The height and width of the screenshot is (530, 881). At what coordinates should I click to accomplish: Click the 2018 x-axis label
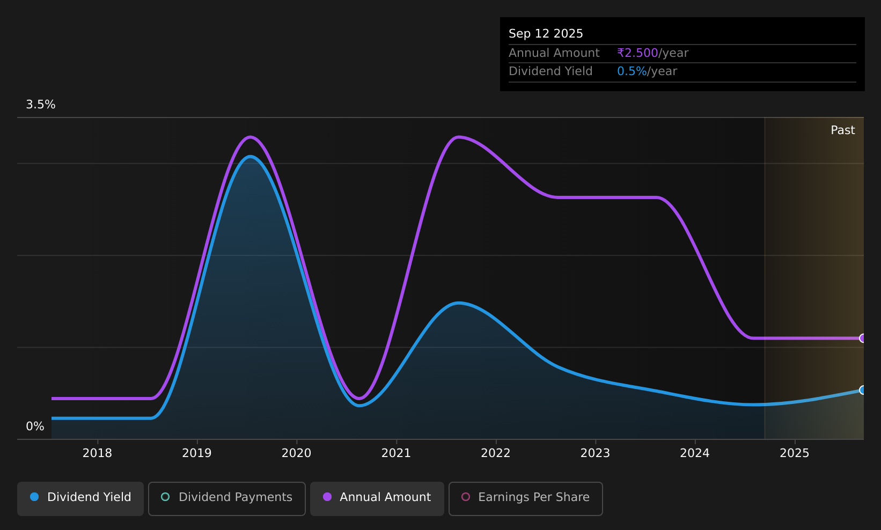[97, 453]
